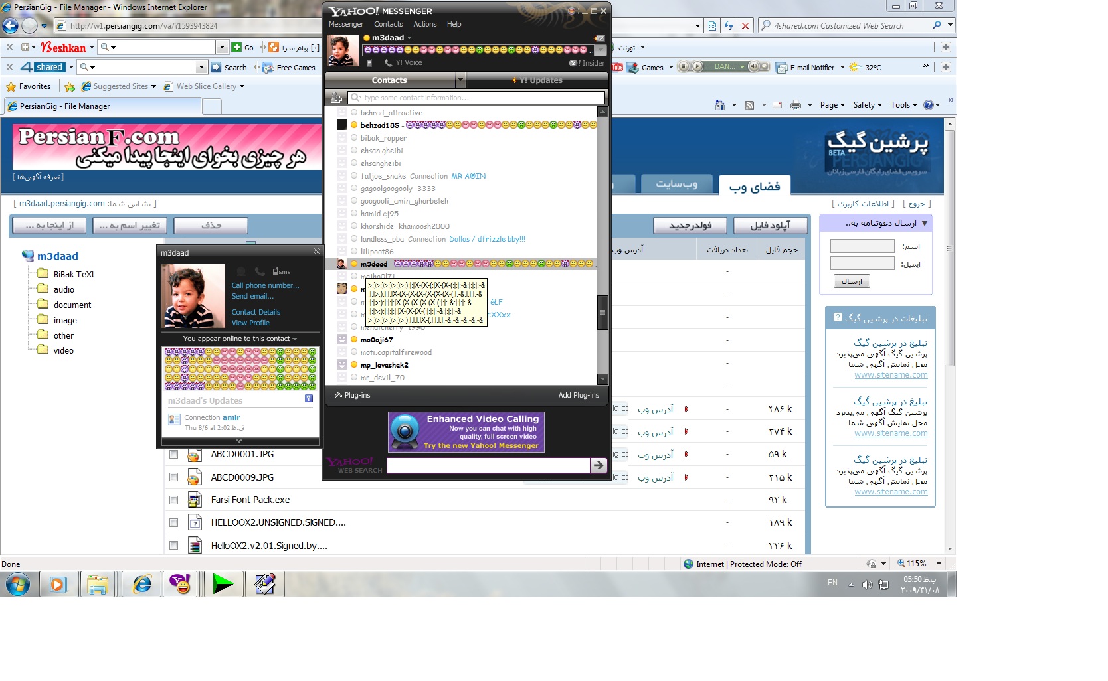Screen dimensions: 1108x681
Task: Open the Tools dropdown menu
Action: point(904,105)
